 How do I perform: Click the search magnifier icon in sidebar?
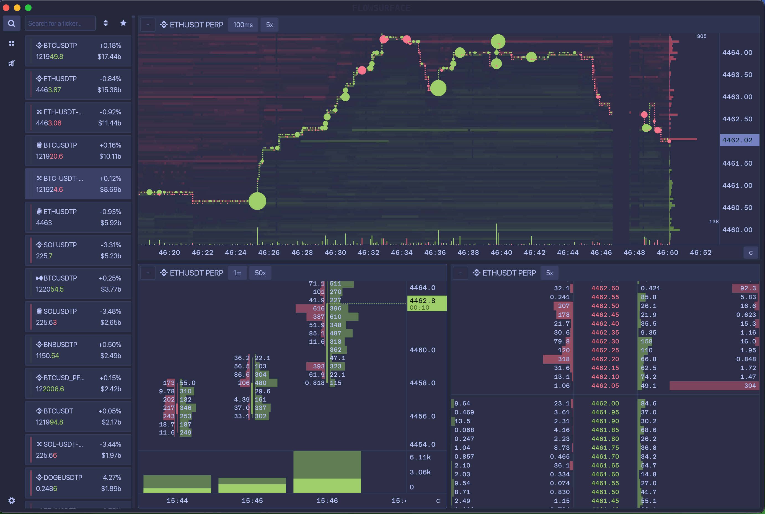click(11, 24)
